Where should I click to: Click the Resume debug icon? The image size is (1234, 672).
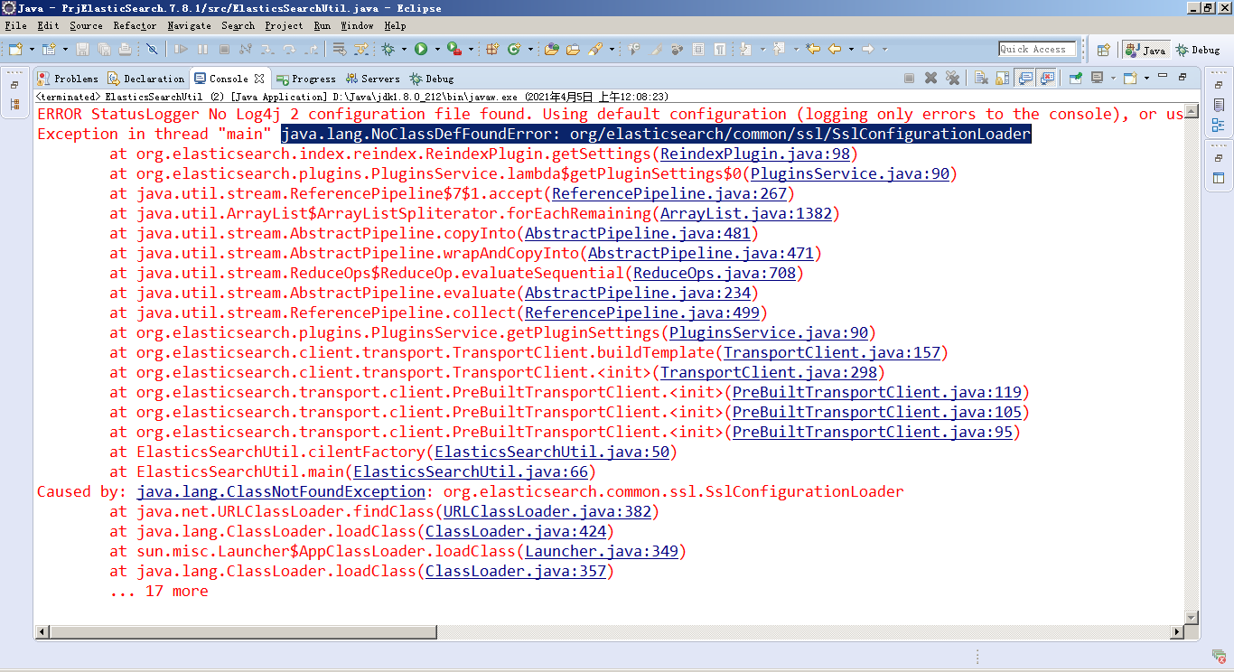click(x=181, y=49)
